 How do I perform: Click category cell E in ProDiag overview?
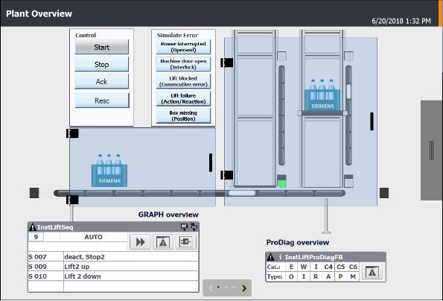coord(291,267)
